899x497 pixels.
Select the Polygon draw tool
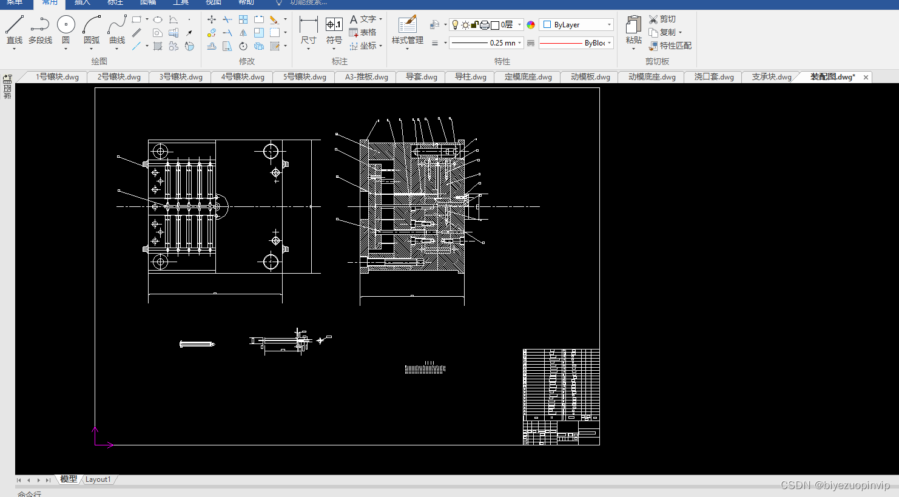pyautogui.click(x=158, y=33)
